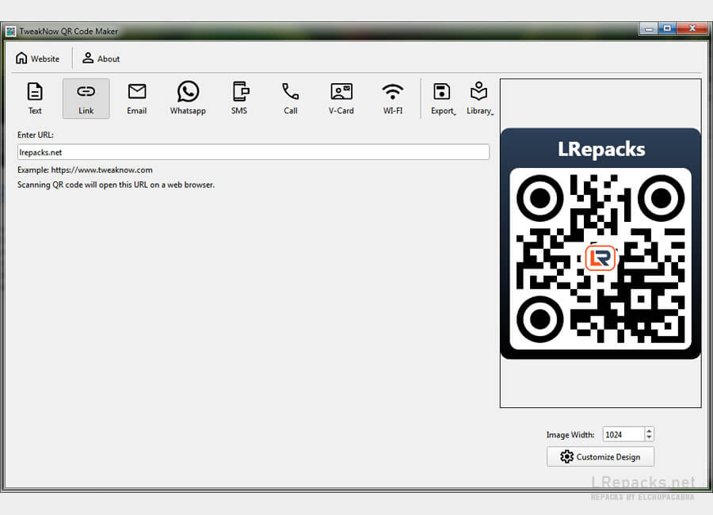Switch to the SMS QR code type

click(239, 98)
